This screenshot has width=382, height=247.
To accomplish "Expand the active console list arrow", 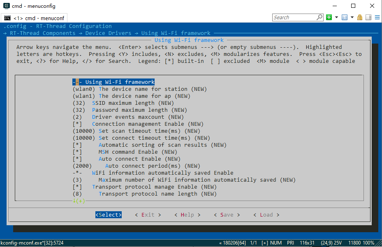I will coord(352,17).
